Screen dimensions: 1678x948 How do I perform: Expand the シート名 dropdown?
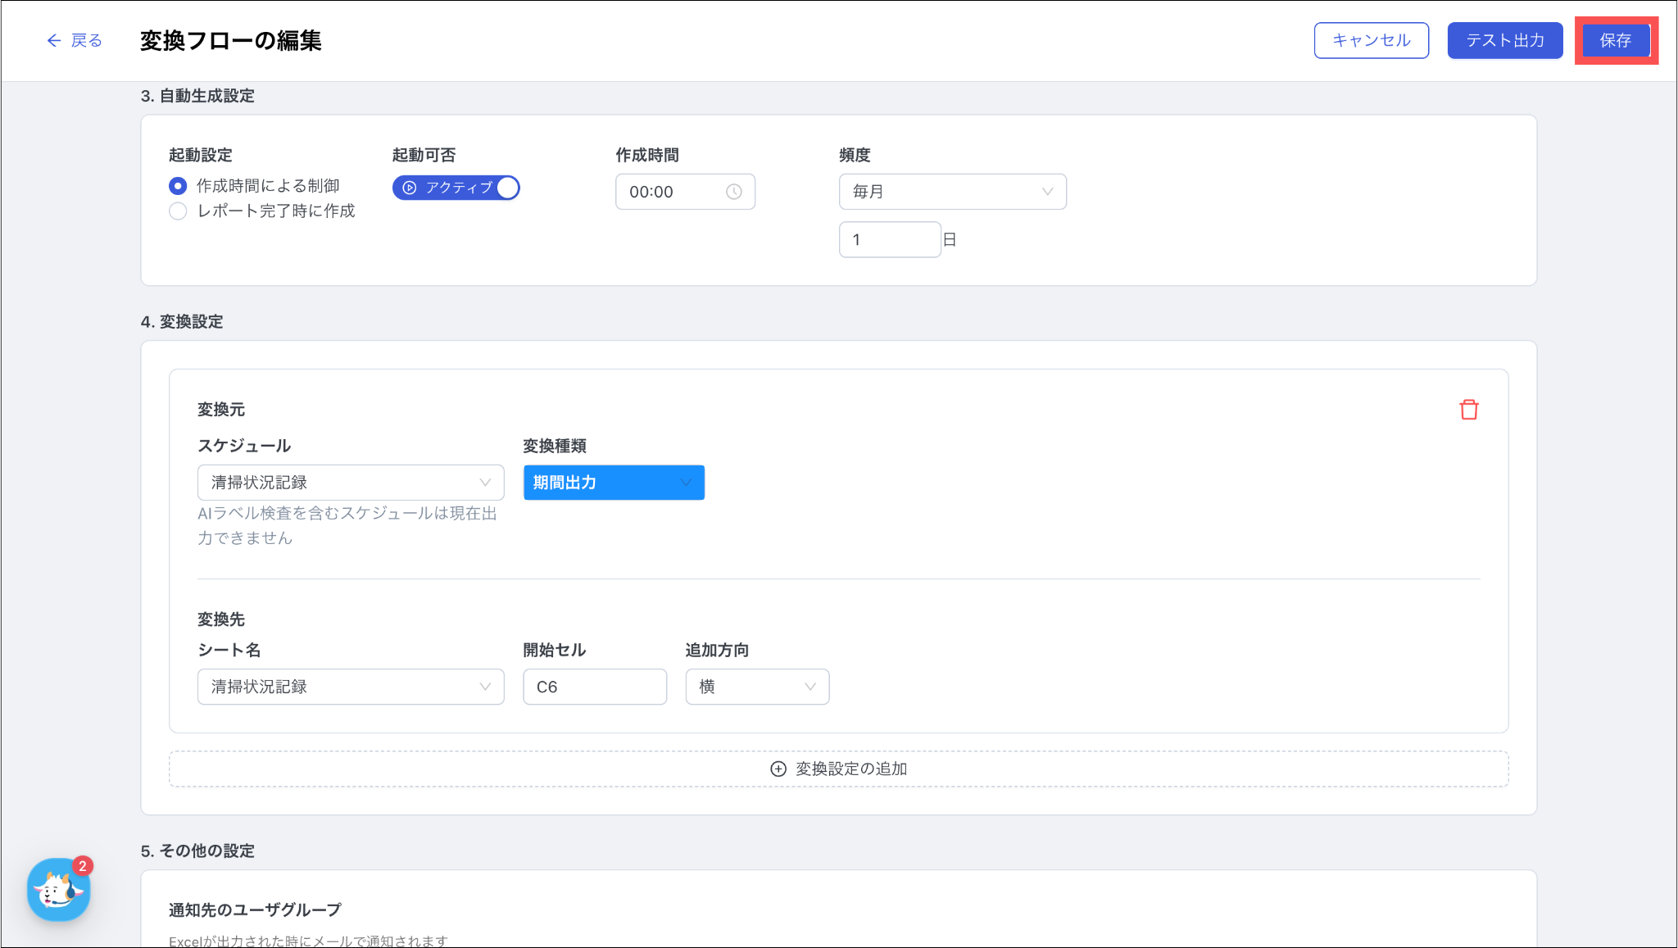point(350,687)
